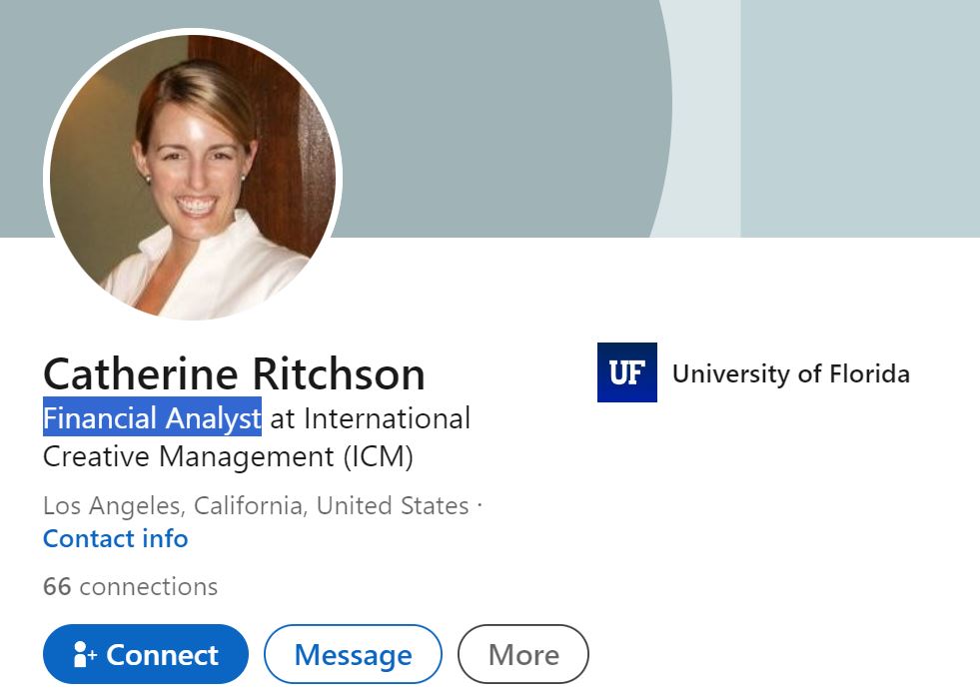Select the name Catherine Ritchson
Screen dimensions: 980x697
(235, 373)
